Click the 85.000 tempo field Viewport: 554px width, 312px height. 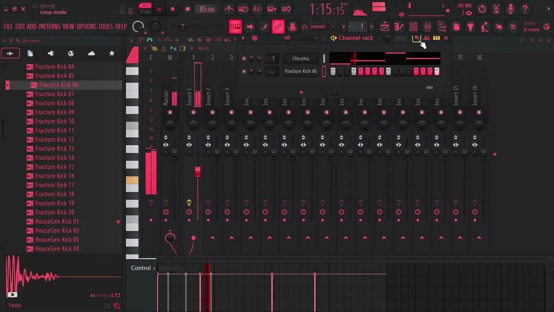[x=207, y=9]
